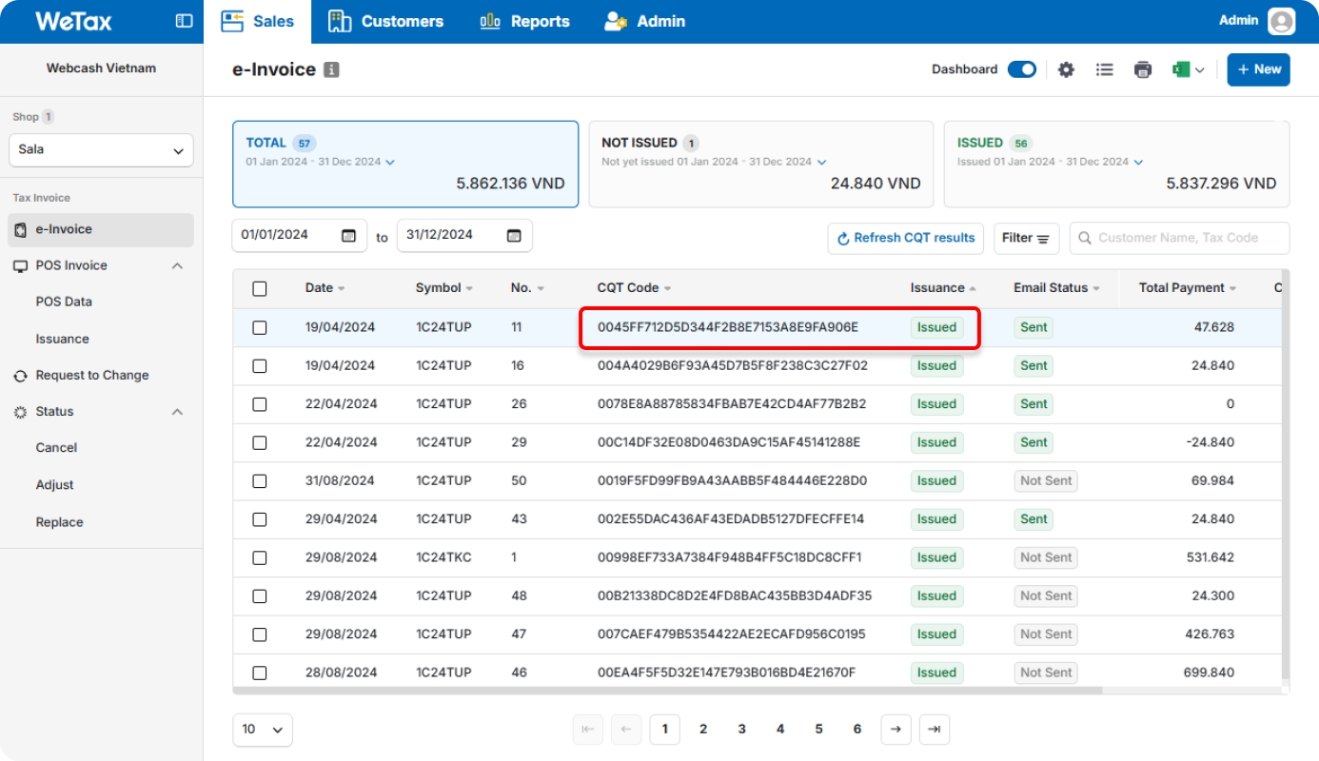Open the Sales tab
The image size is (1319, 761).
click(x=258, y=21)
